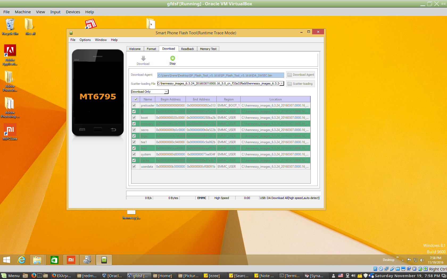447x279 pixels.
Task: Click the green Stop icon
Action: 172,58
